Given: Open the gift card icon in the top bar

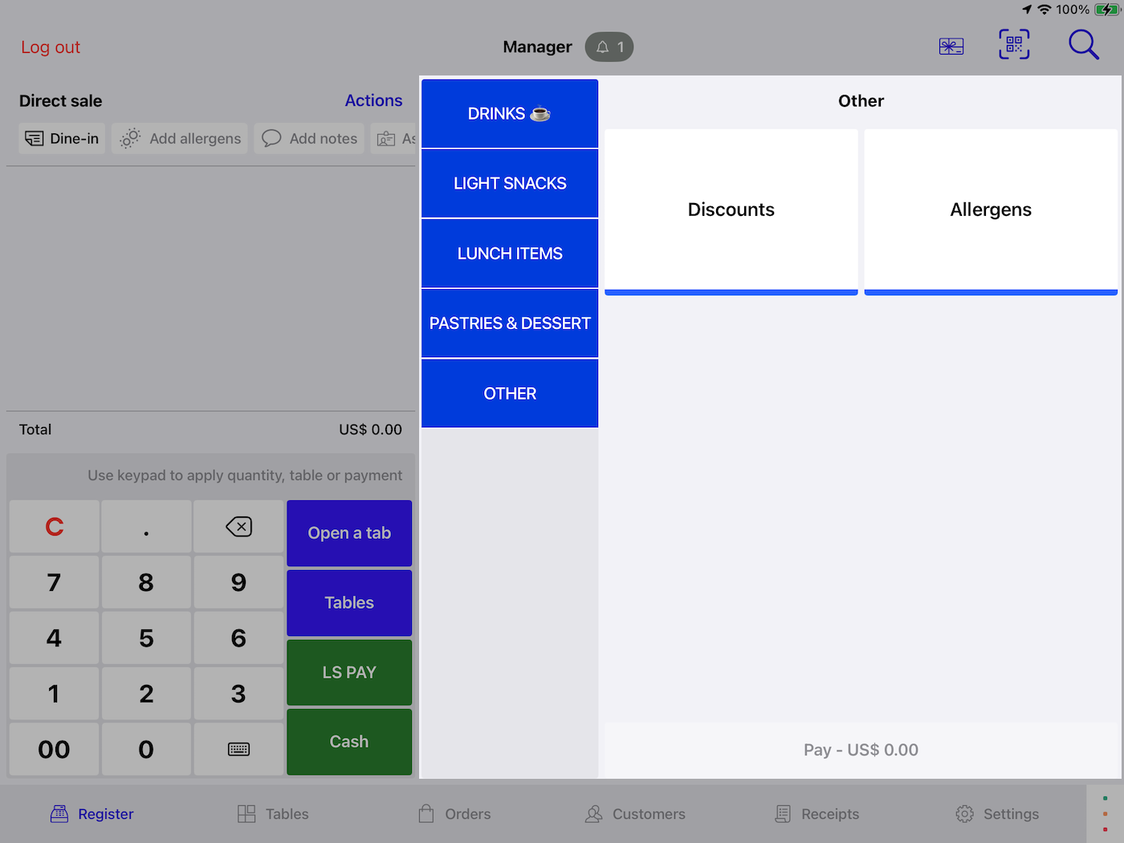Looking at the screenshot, I should click(951, 46).
